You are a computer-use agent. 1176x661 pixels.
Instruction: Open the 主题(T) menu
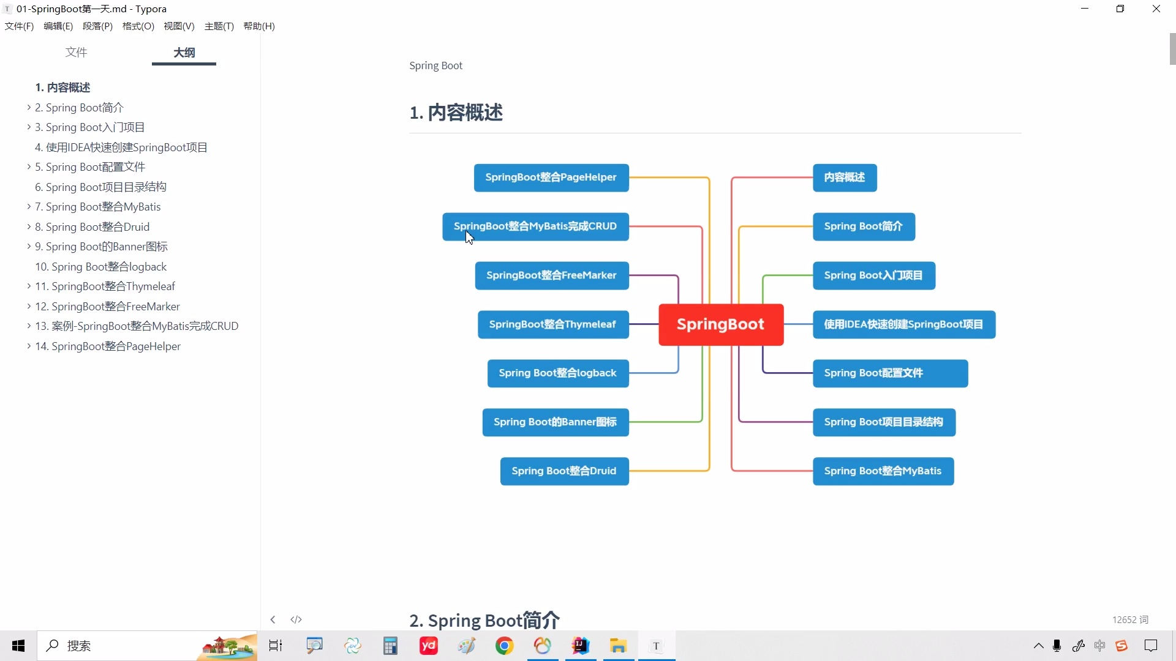219,26
